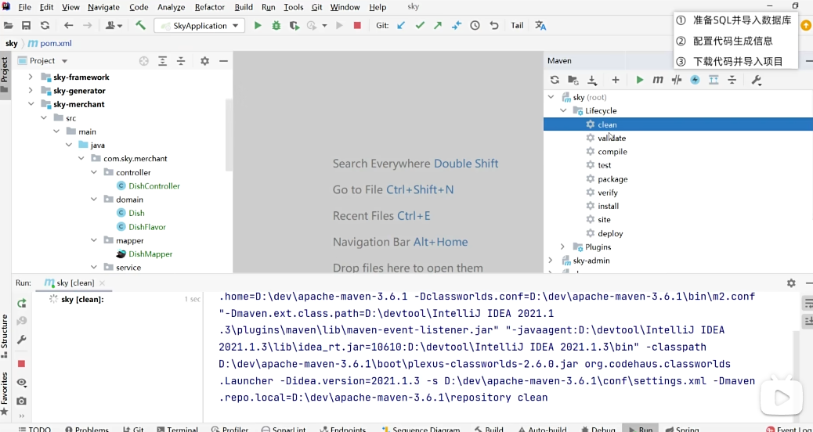Debug SkyApplication with the bug icon
Viewport: 813px width, 432px height.
click(x=276, y=25)
